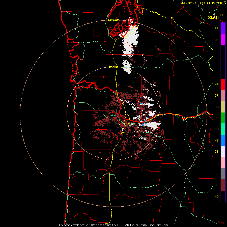Click the 'HA' legend label

(x=216, y=84)
